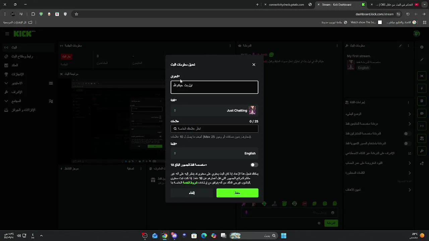Expand the set goals row
This screenshot has width=429, height=241.
click(x=378, y=190)
